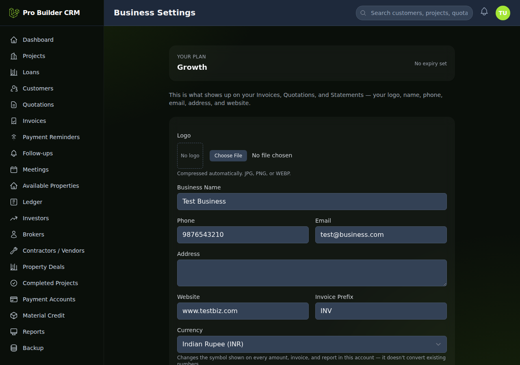Open the Reports menu label
The image size is (520, 365).
34,332
